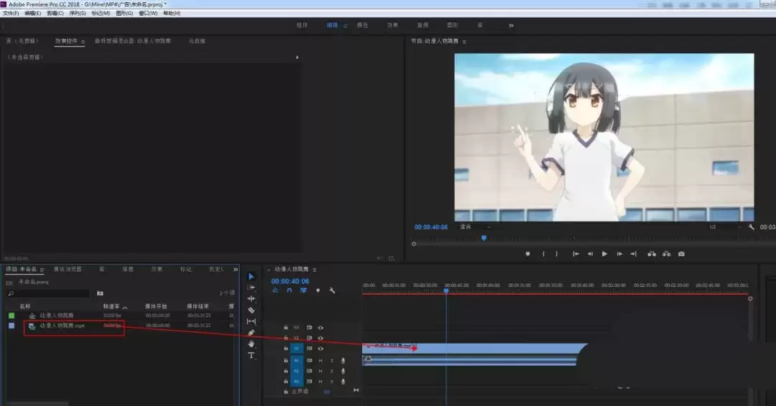Open the Edit (编辑) menu
This screenshot has height=406, width=776.
pos(32,14)
